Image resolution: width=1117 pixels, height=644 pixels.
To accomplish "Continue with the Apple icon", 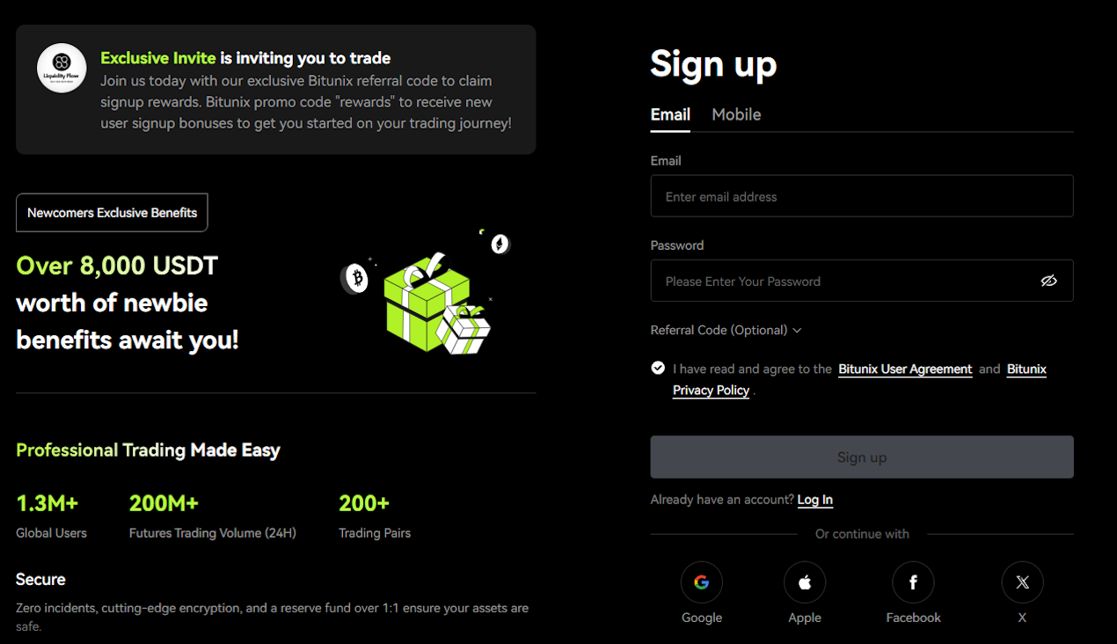I will (x=804, y=582).
